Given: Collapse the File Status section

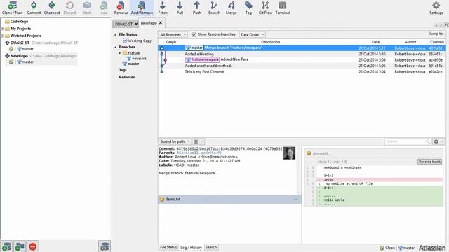Looking at the screenshot, I should (x=116, y=34).
